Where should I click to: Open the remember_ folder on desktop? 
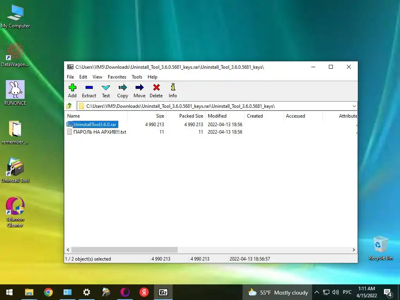pos(15,132)
